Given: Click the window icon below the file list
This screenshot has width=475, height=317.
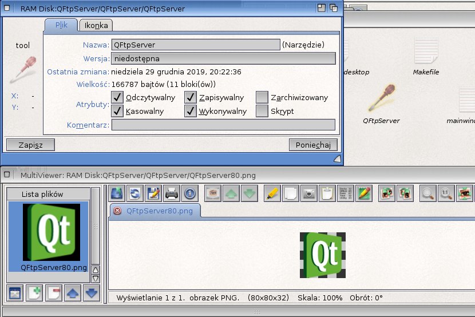Looking at the screenshot, I should [x=15, y=293].
